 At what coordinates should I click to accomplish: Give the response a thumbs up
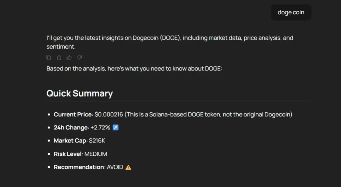pos(69,57)
